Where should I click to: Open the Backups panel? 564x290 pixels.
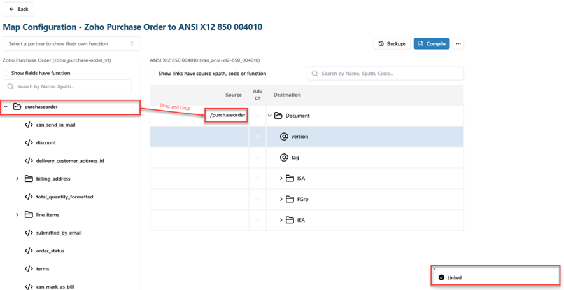pyautogui.click(x=392, y=43)
